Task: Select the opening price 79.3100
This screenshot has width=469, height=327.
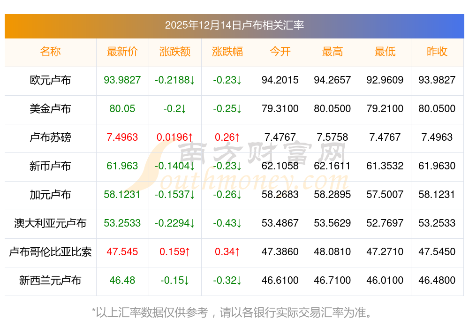Action: click(x=280, y=108)
